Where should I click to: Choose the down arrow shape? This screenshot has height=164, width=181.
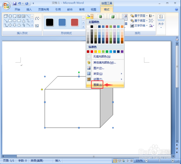14,25
